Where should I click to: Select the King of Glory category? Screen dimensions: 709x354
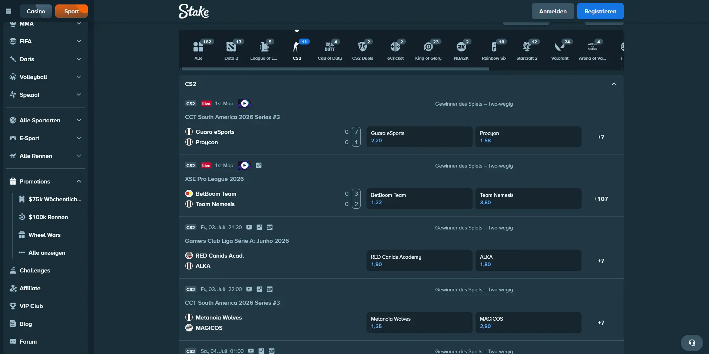[428, 50]
